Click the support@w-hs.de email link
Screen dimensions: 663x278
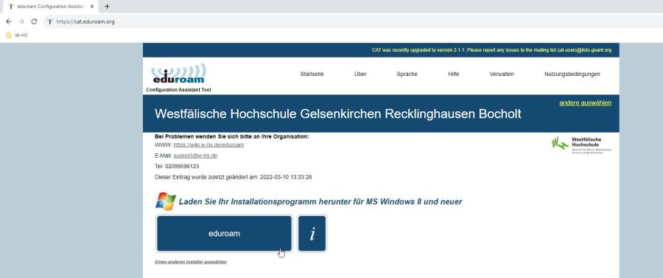click(195, 156)
